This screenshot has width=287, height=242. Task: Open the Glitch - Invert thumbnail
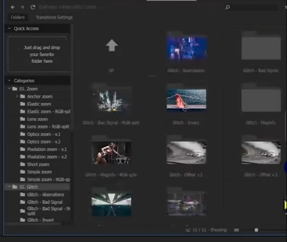pyautogui.click(x=186, y=99)
